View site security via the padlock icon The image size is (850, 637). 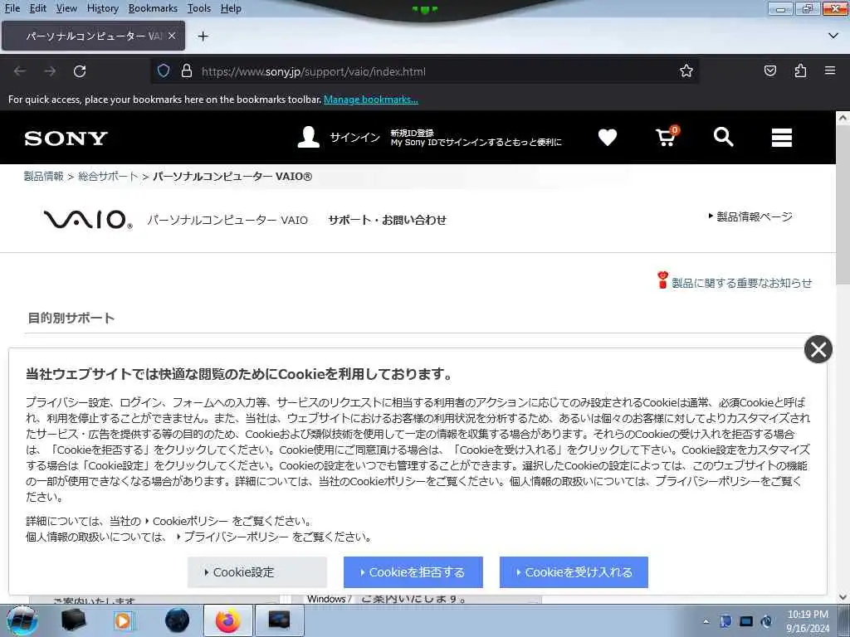187,71
